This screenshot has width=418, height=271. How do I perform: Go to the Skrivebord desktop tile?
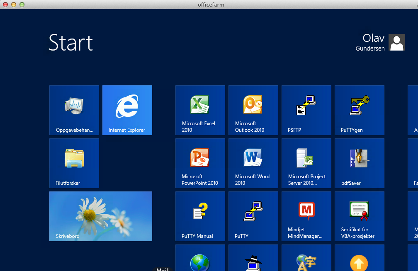101,216
